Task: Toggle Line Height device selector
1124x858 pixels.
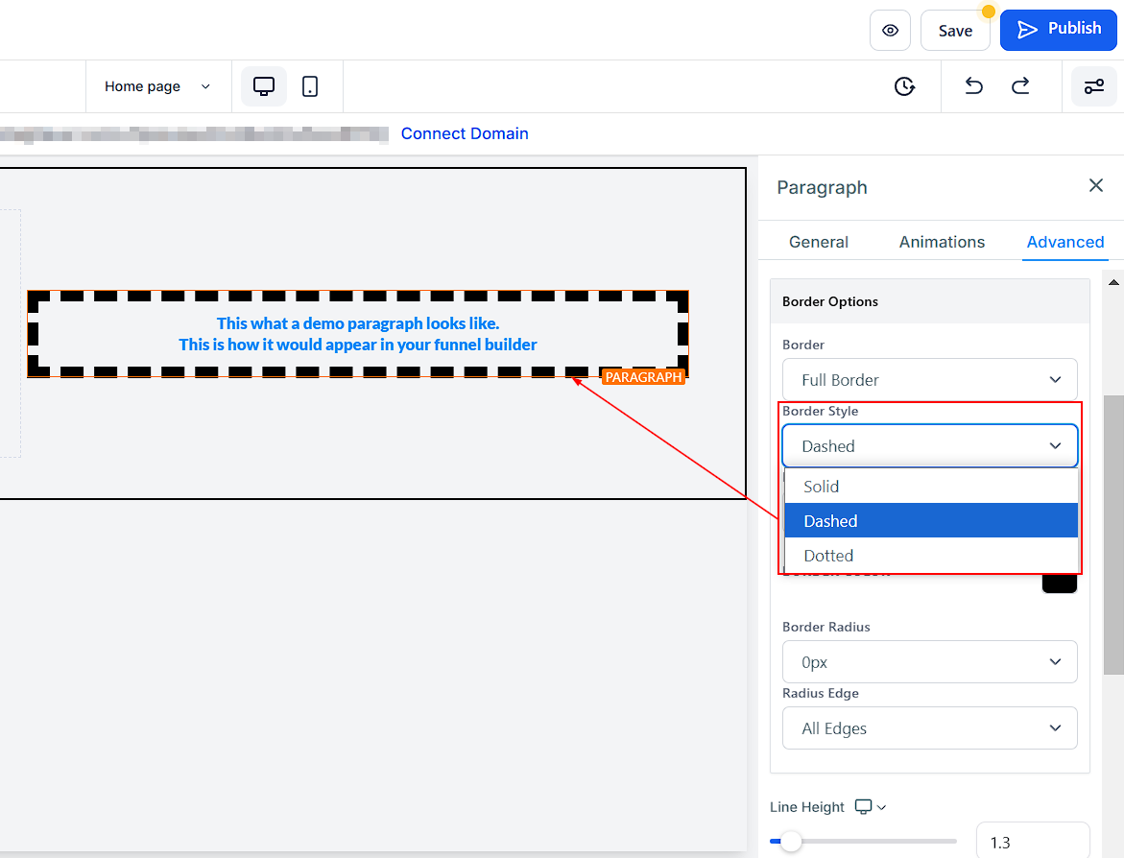Action: pyautogui.click(x=870, y=807)
